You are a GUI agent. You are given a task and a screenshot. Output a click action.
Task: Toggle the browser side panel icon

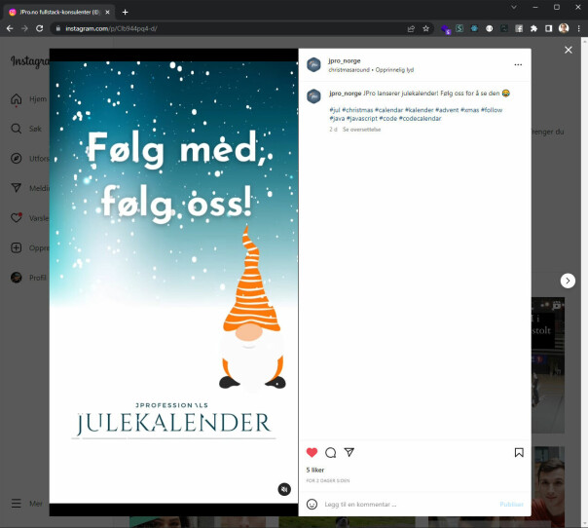coord(549,28)
